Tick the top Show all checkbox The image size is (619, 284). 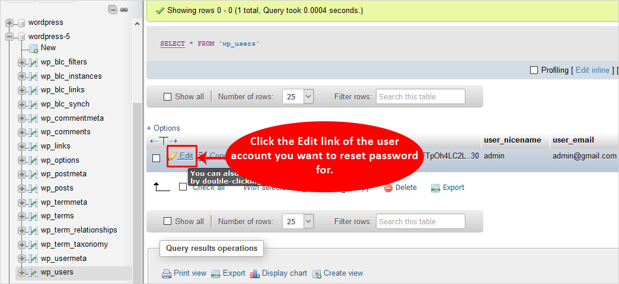click(x=167, y=97)
